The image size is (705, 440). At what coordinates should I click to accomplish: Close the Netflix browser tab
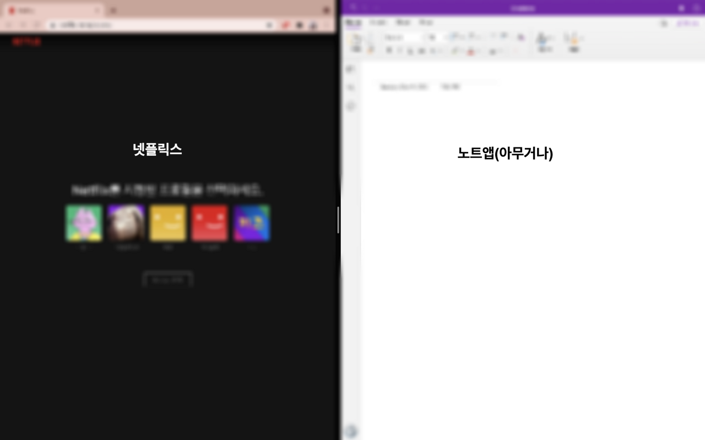[97, 10]
